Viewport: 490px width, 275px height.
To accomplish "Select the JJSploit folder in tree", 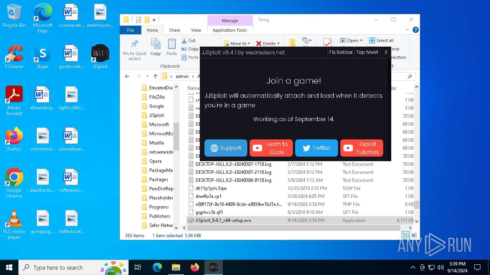I will pyautogui.click(x=157, y=115).
